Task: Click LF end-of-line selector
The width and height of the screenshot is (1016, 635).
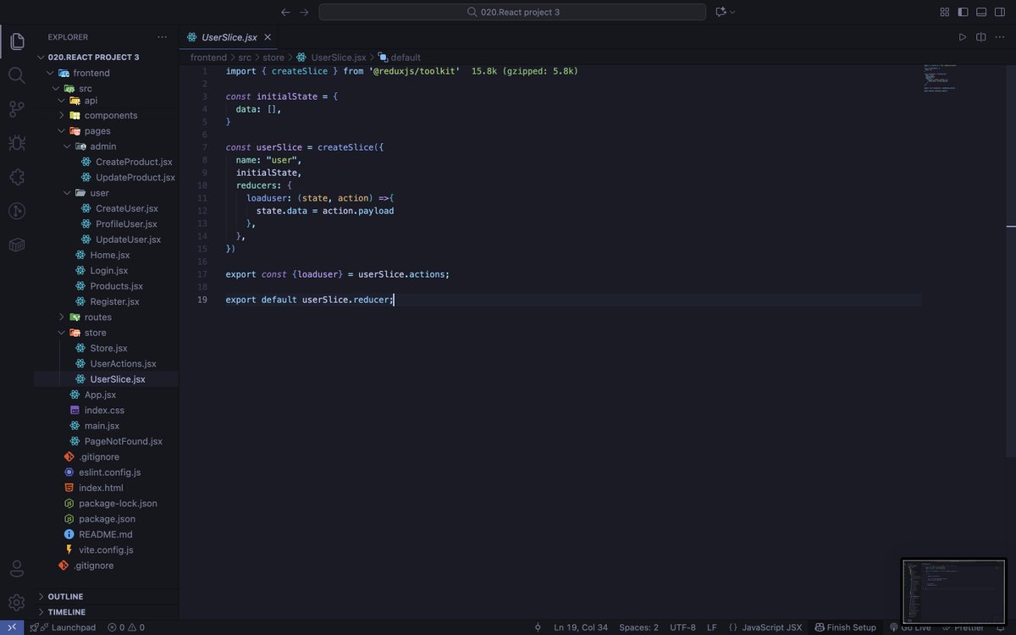Action: pos(712,627)
